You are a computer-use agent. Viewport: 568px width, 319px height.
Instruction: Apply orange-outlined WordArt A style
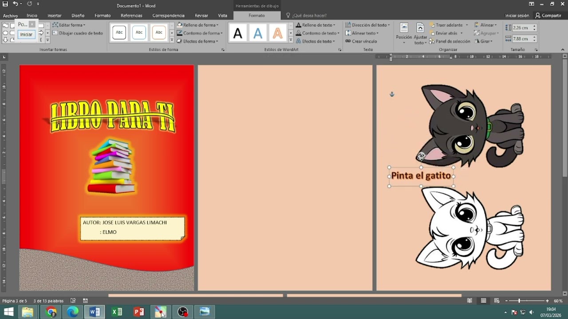[x=277, y=33]
